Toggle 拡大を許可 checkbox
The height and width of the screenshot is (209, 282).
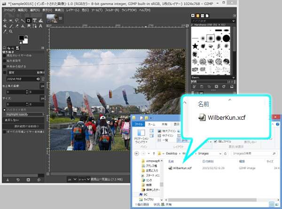coord(5,61)
